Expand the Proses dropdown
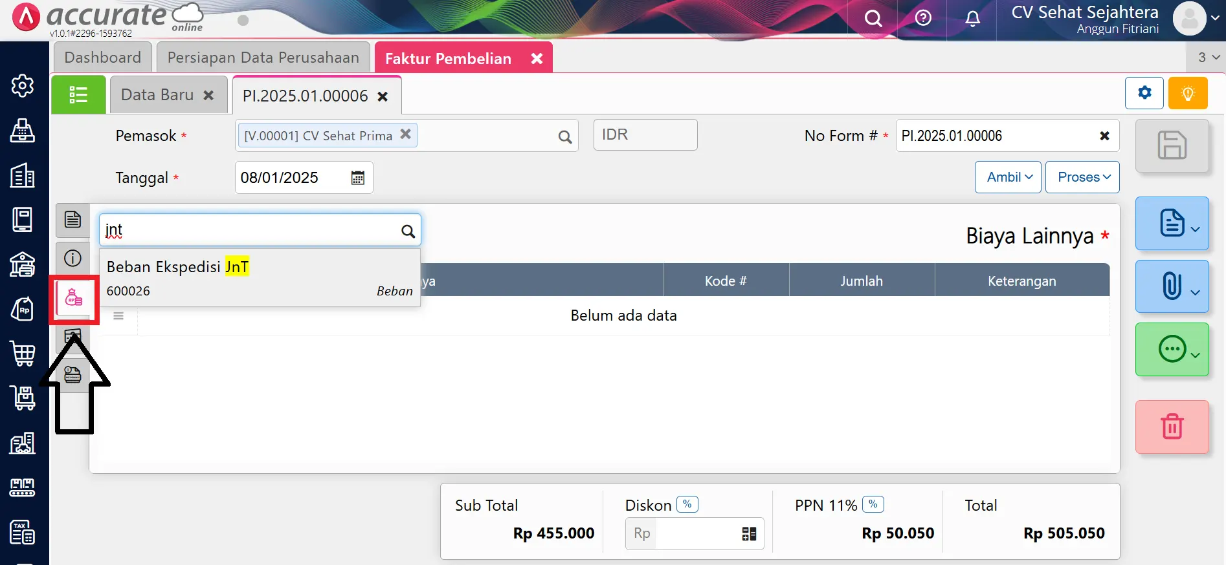This screenshot has width=1226, height=565. [1082, 177]
